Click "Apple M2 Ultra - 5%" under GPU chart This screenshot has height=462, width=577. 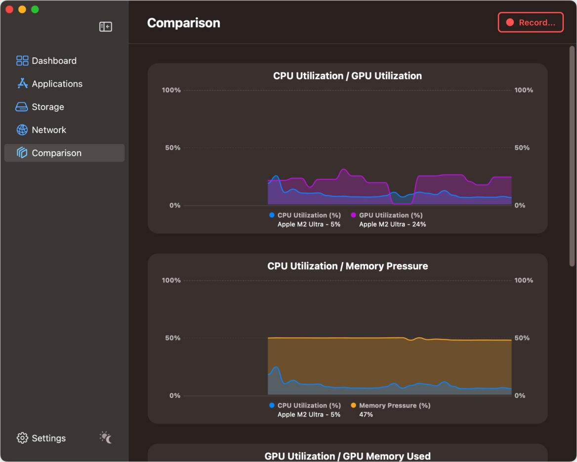[x=309, y=224]
